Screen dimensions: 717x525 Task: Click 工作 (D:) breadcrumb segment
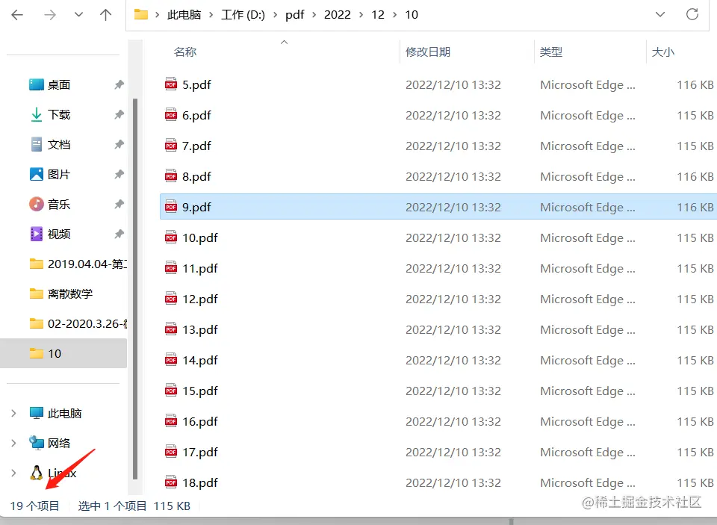pos(243,15)
